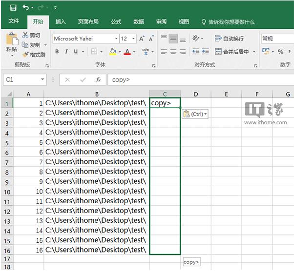The height and width of the screenshot is (271, 294).
Task: Click Merge and Center (合并后居中) button
Action: pyautogui.click(x=235, y=52)
